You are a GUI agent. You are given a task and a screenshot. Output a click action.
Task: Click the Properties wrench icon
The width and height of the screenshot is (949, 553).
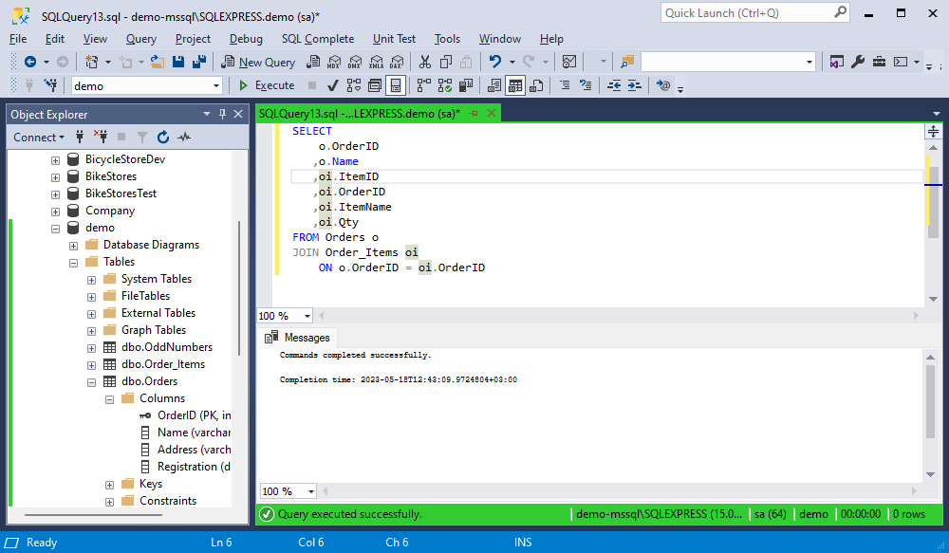858,62
